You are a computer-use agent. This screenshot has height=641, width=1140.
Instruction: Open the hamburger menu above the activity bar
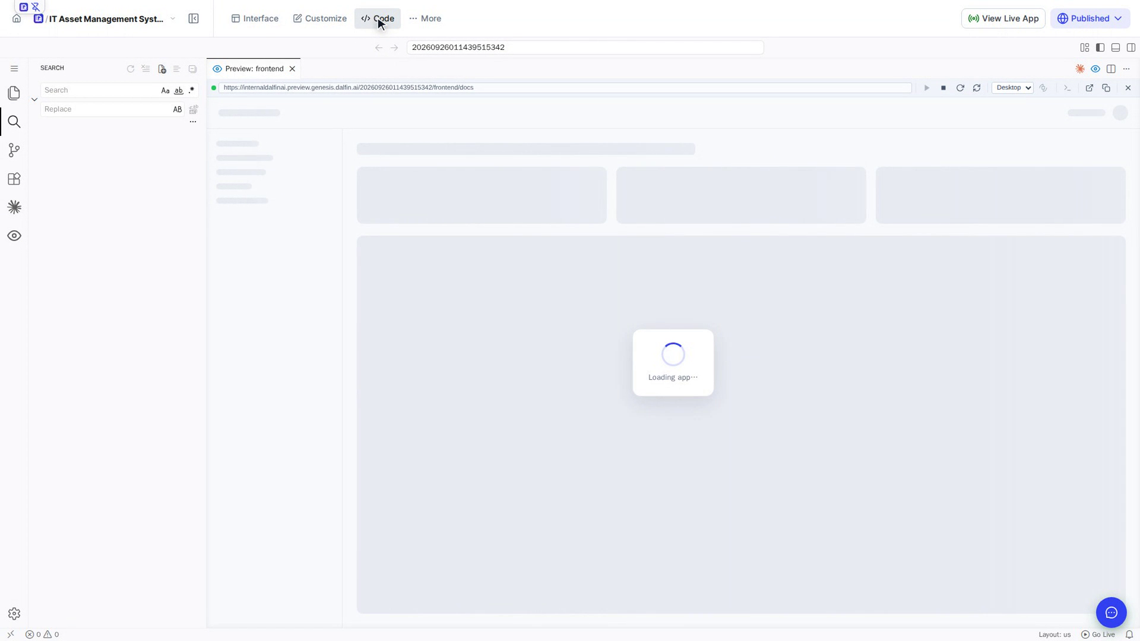click(x=14, y=69)
